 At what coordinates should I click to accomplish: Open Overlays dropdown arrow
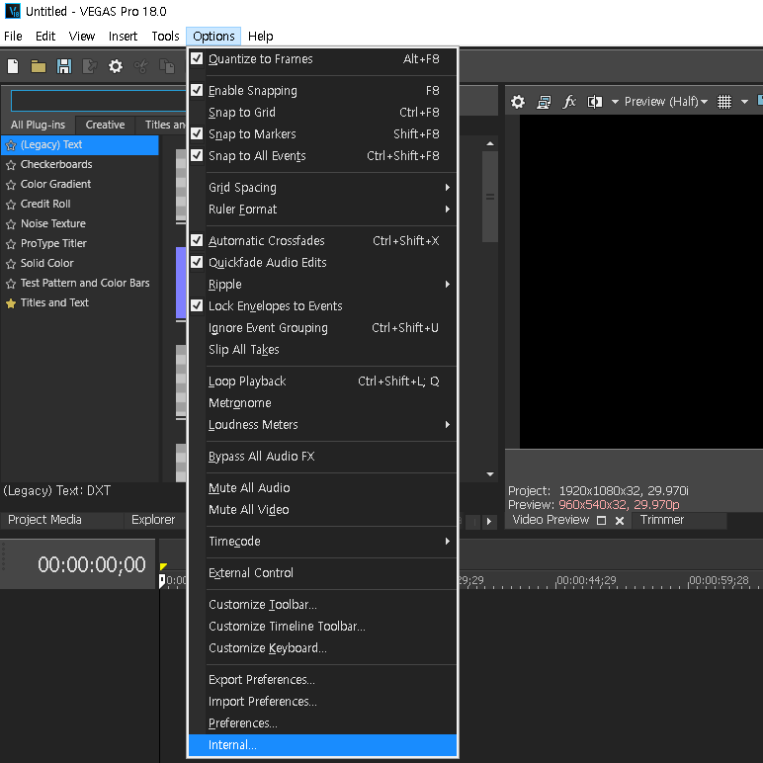tap(744, 102)
